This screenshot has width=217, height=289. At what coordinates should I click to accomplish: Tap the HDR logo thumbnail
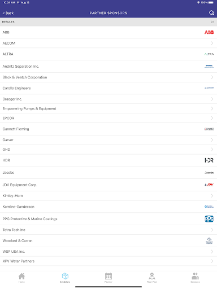click(x=209, y=160)
